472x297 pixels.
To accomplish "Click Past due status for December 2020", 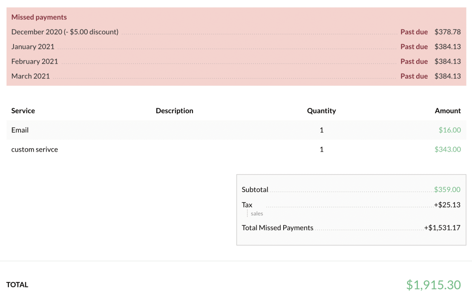I will (414, 32).
